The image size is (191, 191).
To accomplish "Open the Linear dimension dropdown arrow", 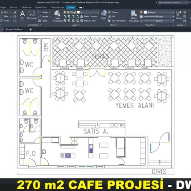I will coord(50,12).
